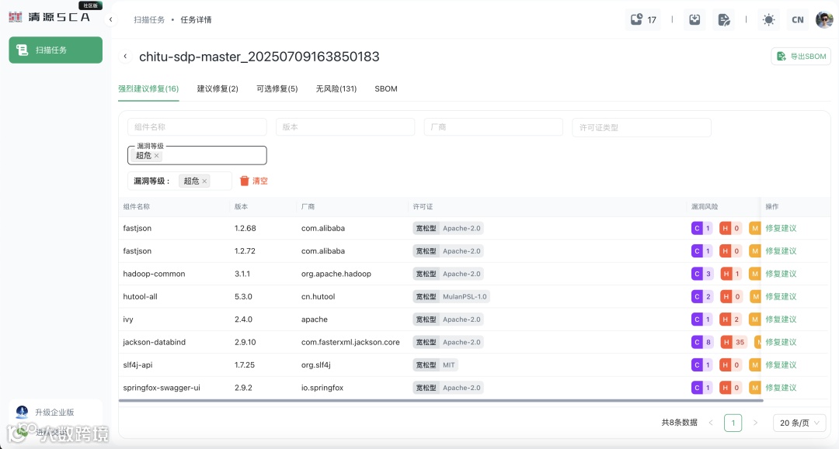Viewport: 839px width, 449px height.
Task: Open the 扫描任务 sidebar item
Action: pyautogui.click(x=56, y=50)
